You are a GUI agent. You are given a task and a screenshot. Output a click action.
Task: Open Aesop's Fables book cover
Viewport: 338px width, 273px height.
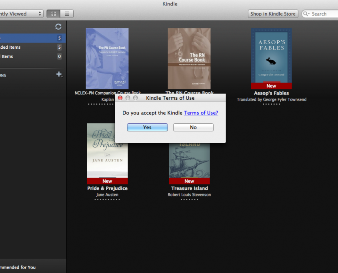click(271, 56)
